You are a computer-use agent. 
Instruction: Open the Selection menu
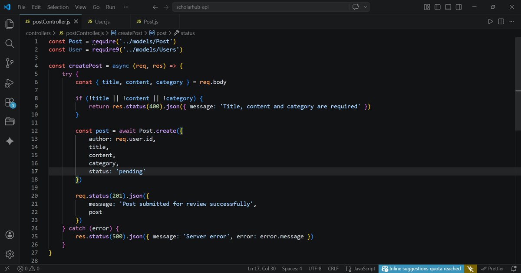(58, 7)
